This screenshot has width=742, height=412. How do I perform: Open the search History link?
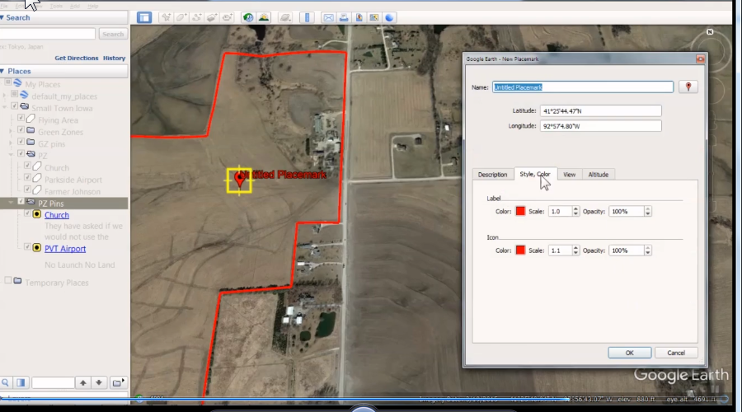[114, 58]
